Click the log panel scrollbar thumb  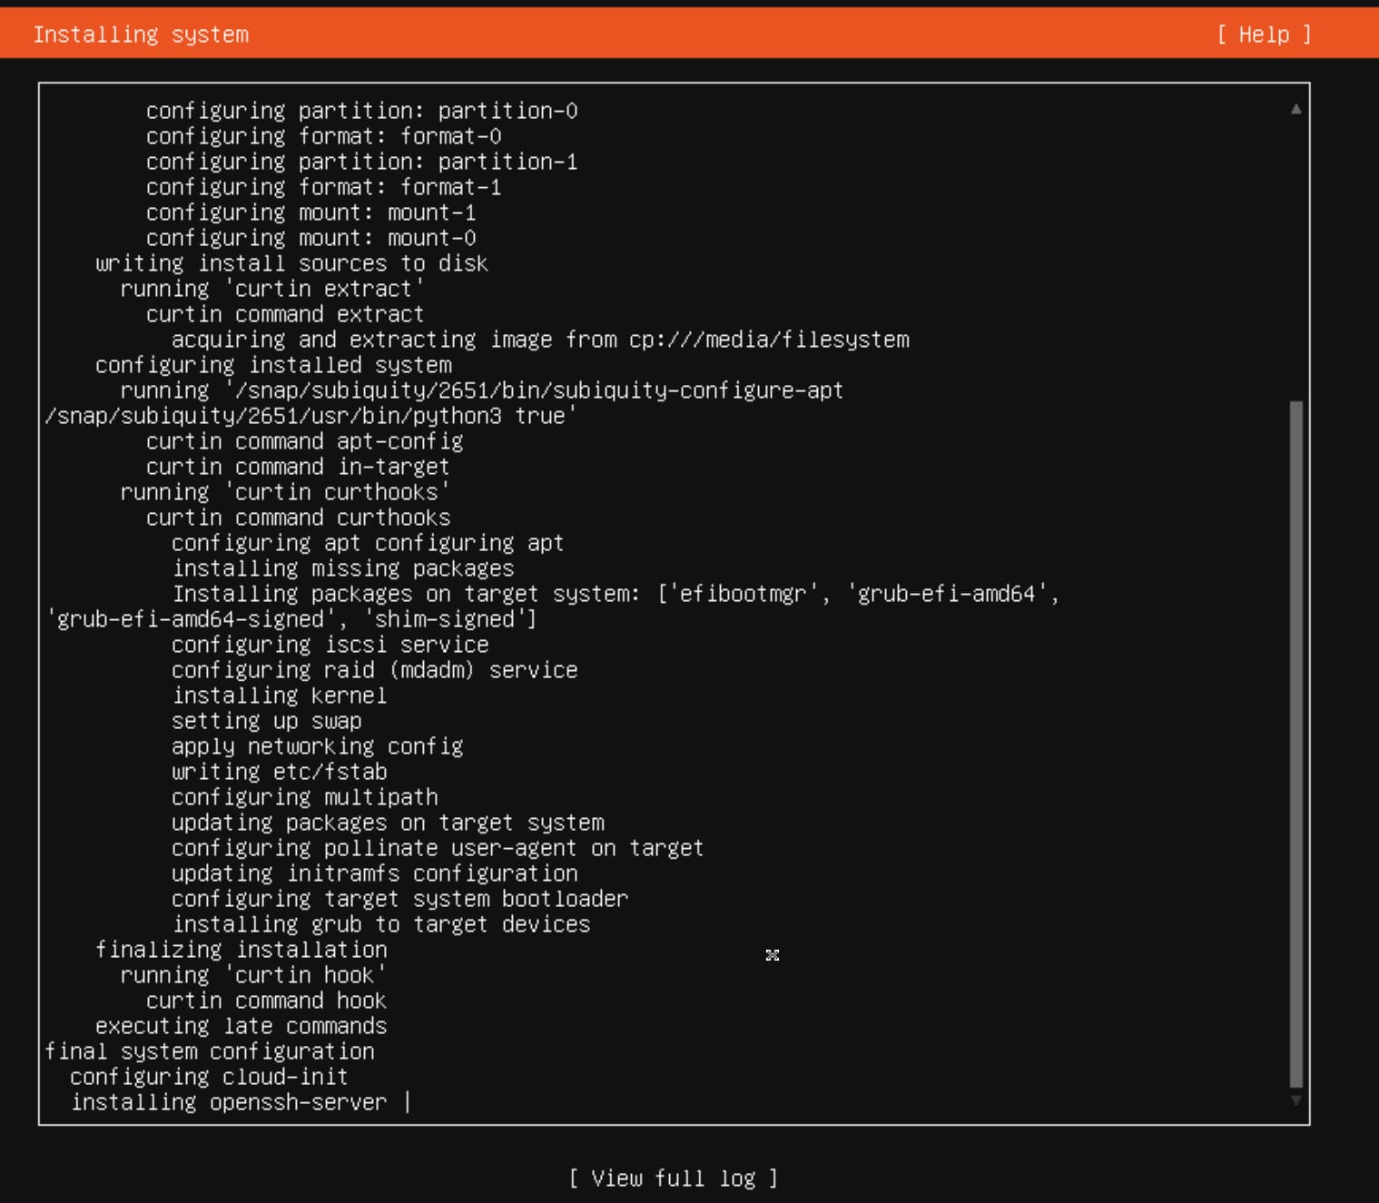1295,744
